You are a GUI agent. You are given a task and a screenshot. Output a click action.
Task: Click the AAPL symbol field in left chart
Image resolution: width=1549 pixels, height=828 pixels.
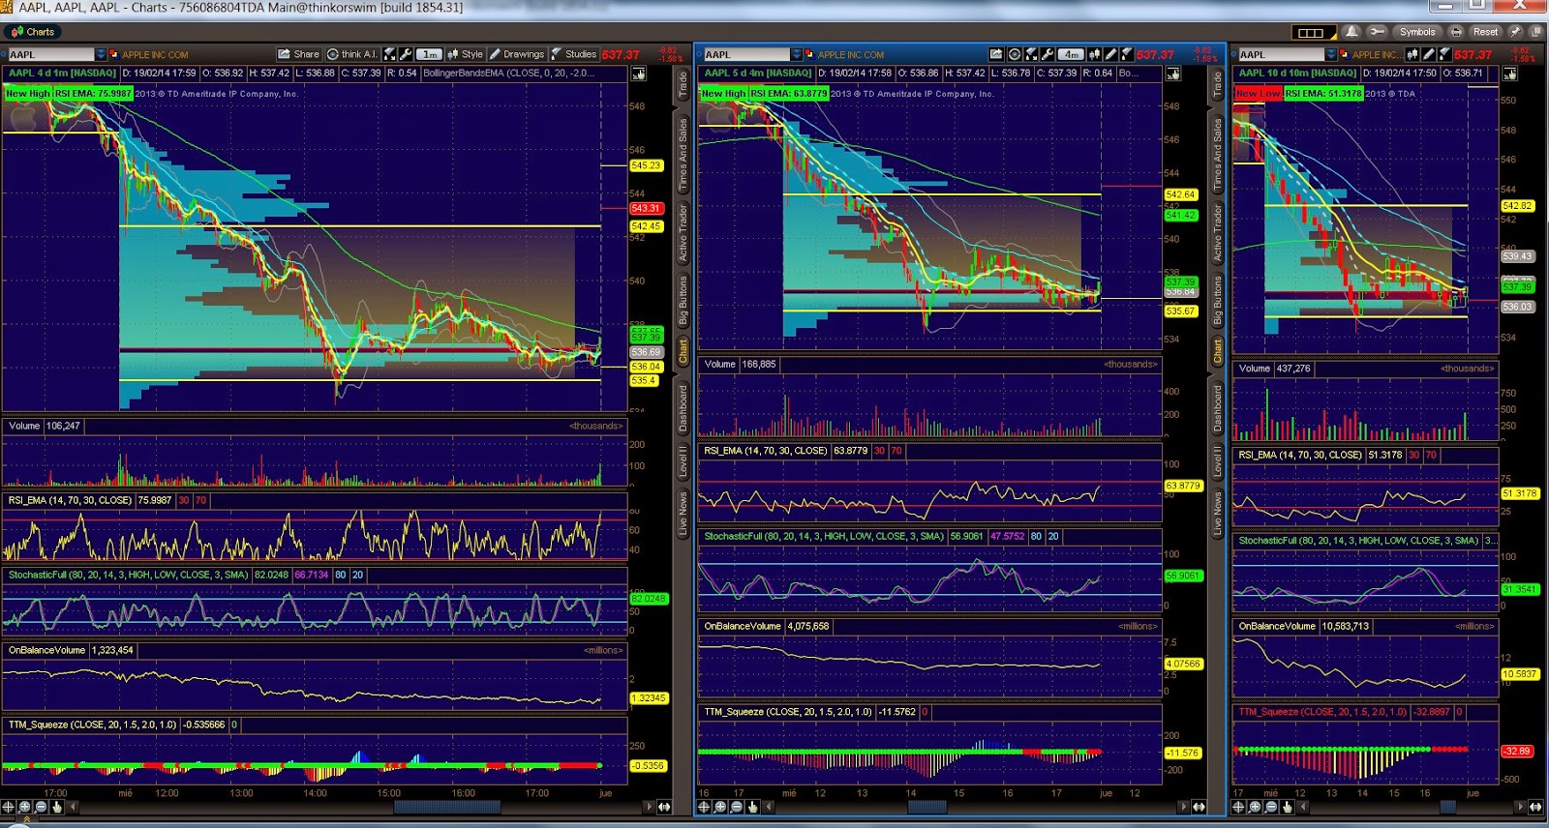coord(50,54)
